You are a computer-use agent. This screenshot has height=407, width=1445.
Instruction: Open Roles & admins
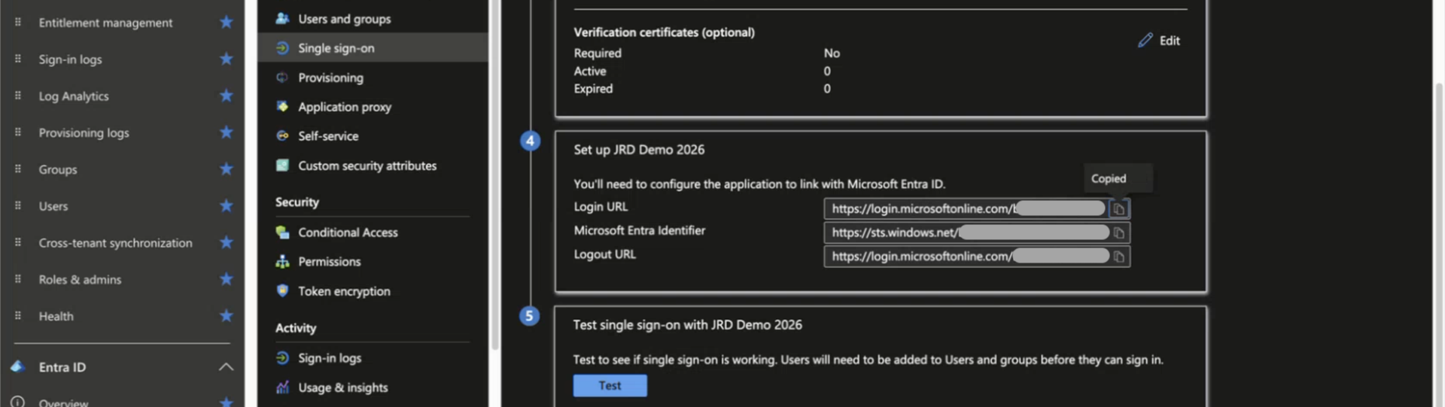[80, 279]
